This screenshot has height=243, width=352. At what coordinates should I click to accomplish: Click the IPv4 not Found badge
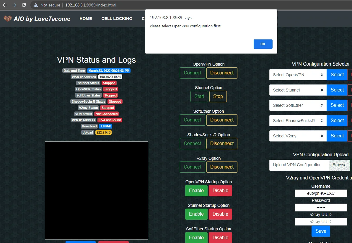110,120
